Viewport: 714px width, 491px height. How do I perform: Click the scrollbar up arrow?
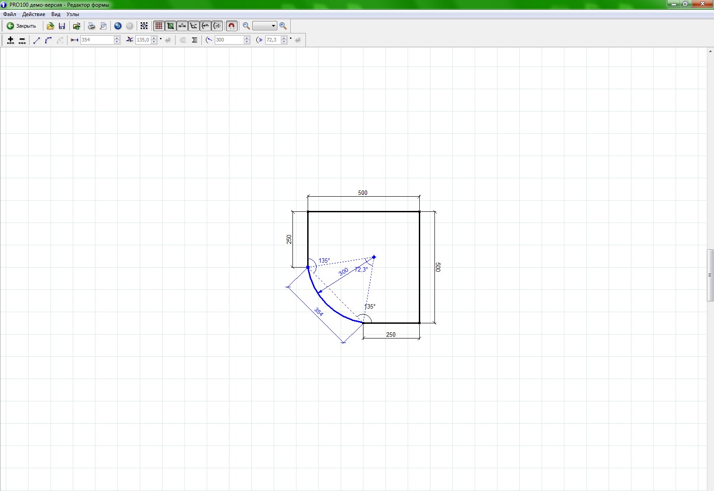[x=710, y=52]
